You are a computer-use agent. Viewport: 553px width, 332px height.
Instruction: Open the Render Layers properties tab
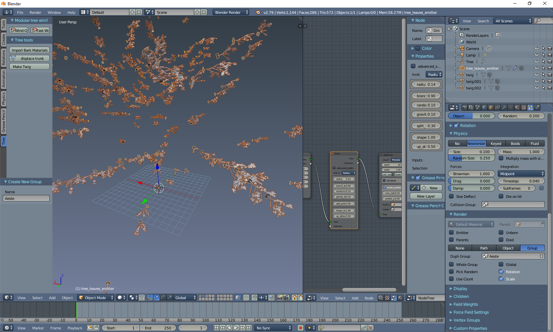coord(471,107)
